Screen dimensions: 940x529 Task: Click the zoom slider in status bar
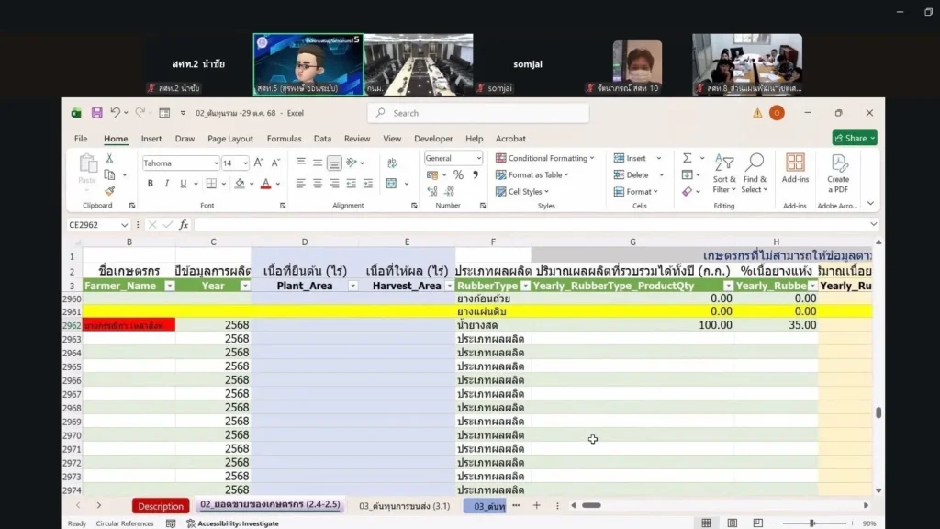pos(812,523)
